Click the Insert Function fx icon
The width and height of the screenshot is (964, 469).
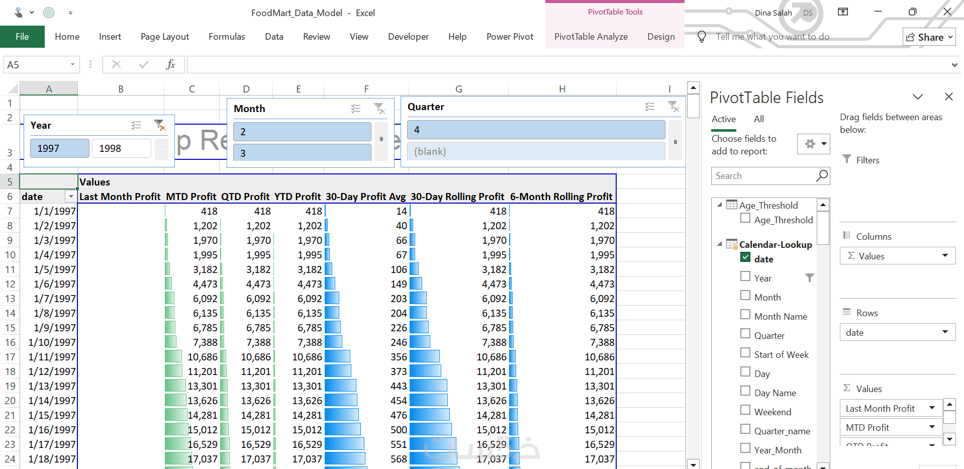click(170, 64)
